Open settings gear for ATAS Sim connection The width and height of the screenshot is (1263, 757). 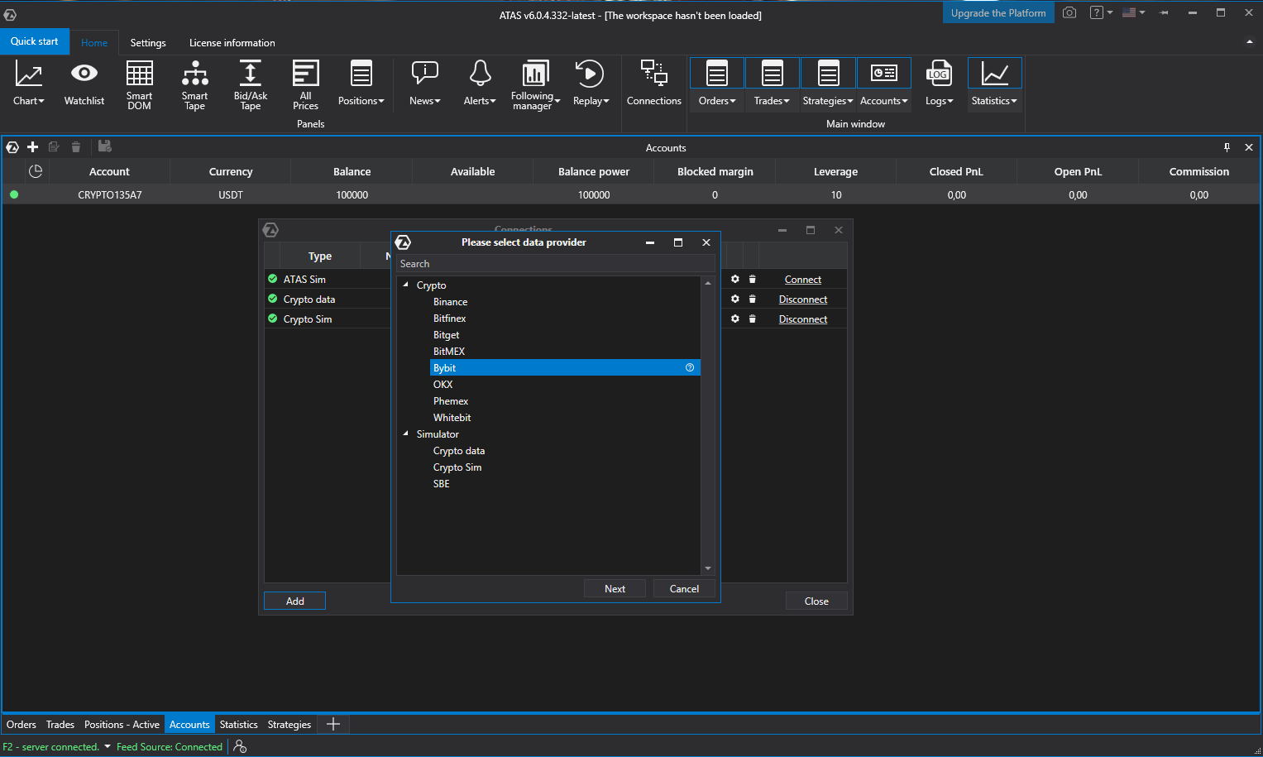pos(734,279)
